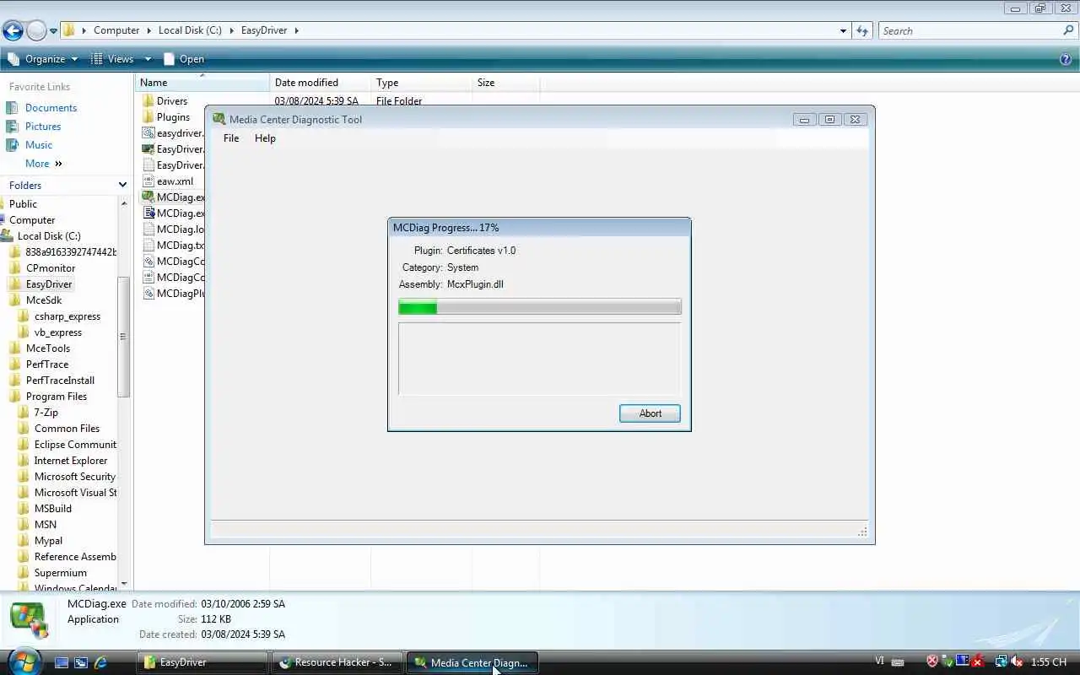Select the Drivers folder icon
The image size is (1080, 675).
[148, 101]
